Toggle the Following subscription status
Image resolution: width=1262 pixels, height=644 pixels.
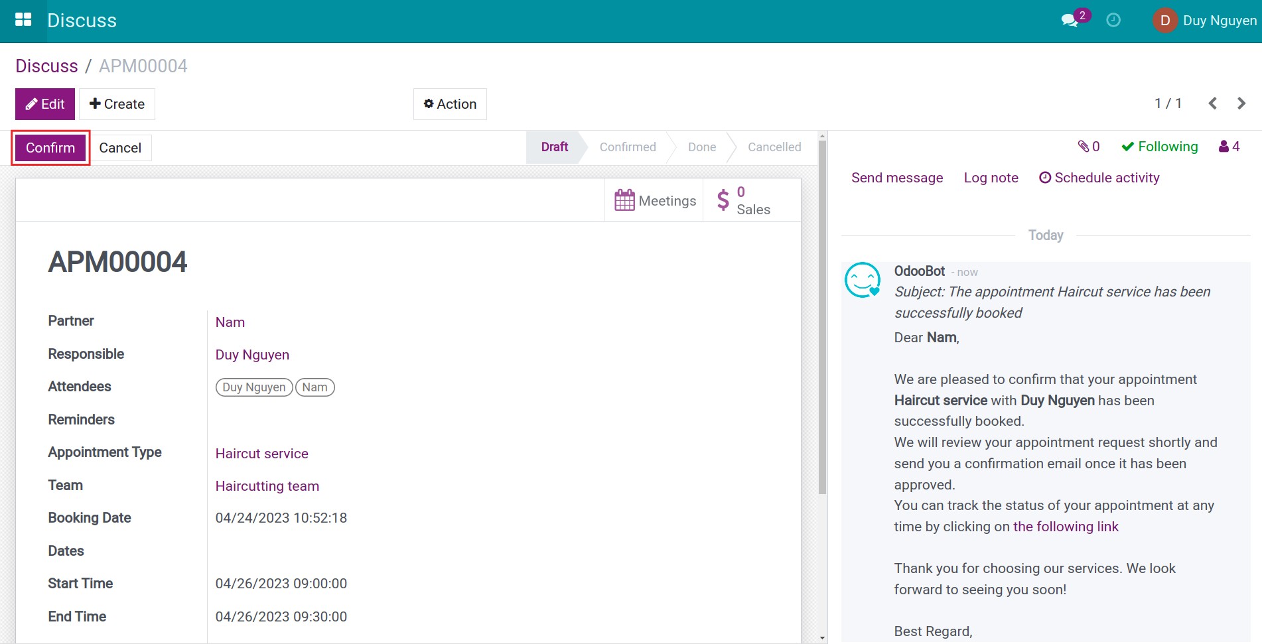1159,147
